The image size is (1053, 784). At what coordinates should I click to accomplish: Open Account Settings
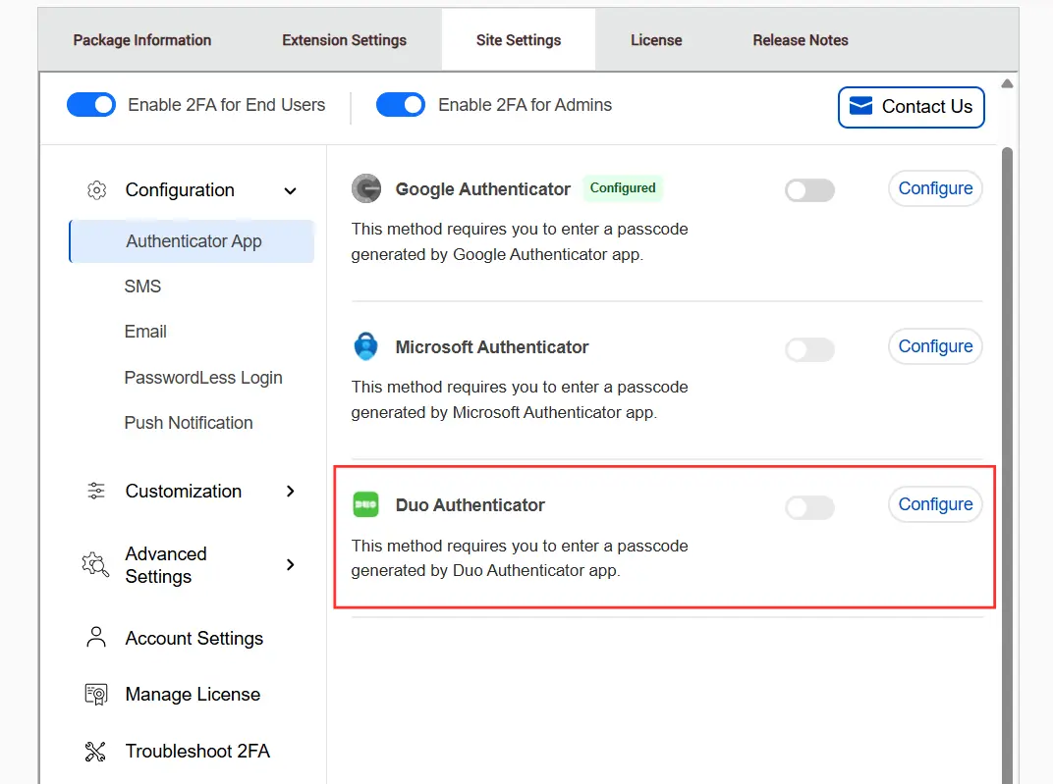pos(194,639)
